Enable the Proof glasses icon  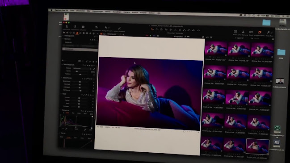click(x=251, y=32)
